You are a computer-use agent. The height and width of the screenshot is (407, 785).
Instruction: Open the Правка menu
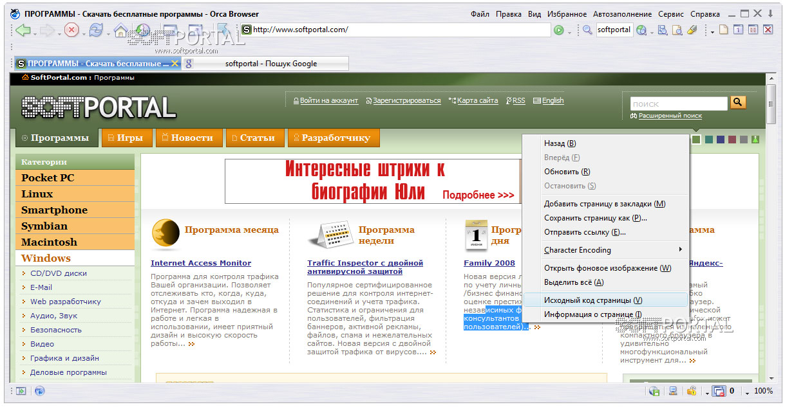(509, 14)
